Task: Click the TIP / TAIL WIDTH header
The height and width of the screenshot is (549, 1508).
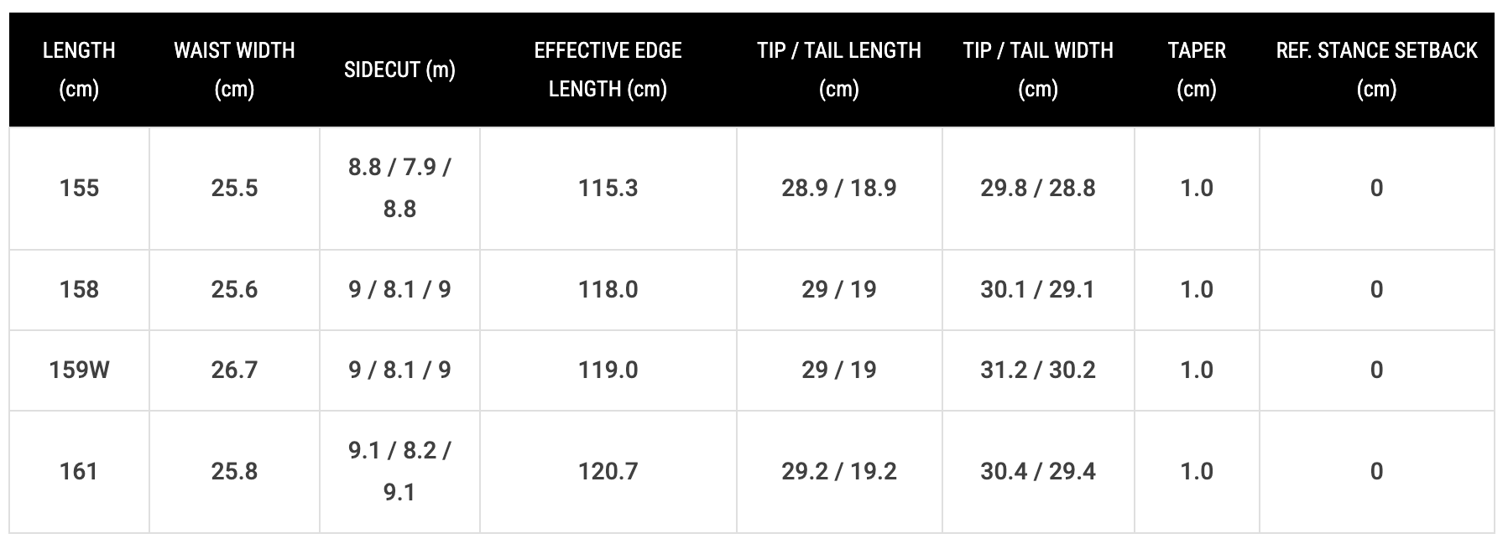Action: tap(1038, 70)
